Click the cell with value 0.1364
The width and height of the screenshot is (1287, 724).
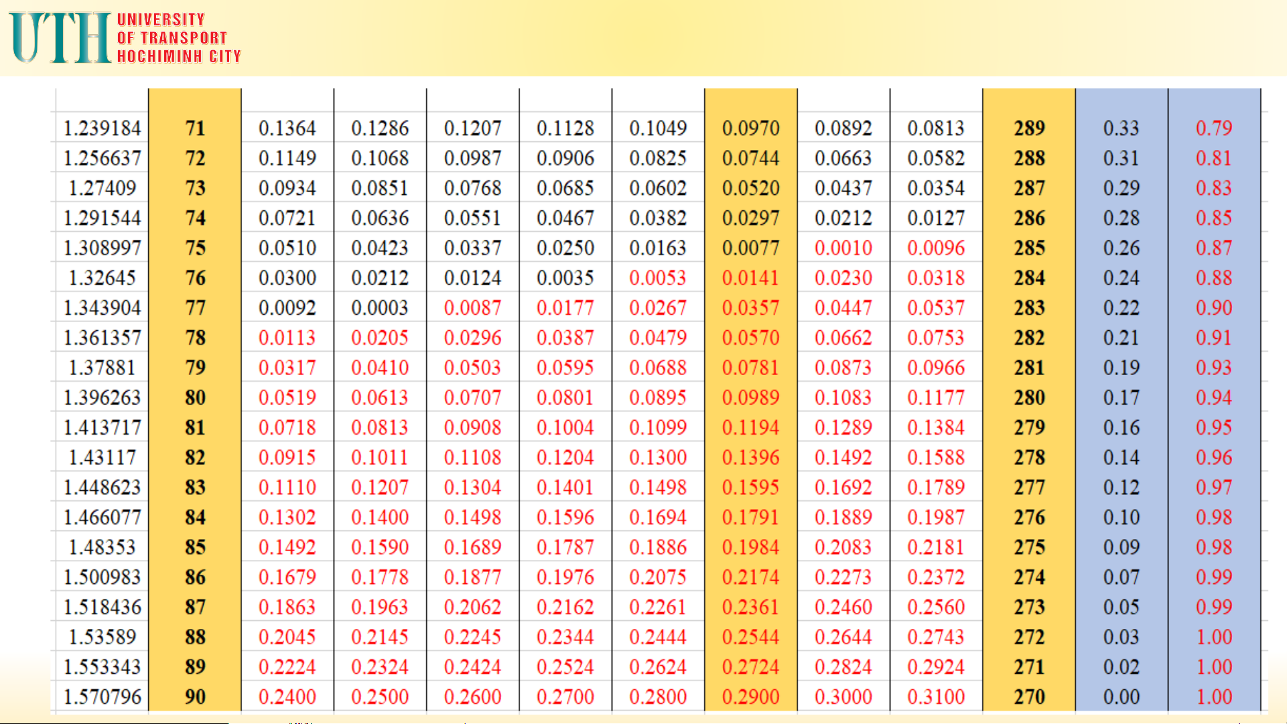[287, 128]
